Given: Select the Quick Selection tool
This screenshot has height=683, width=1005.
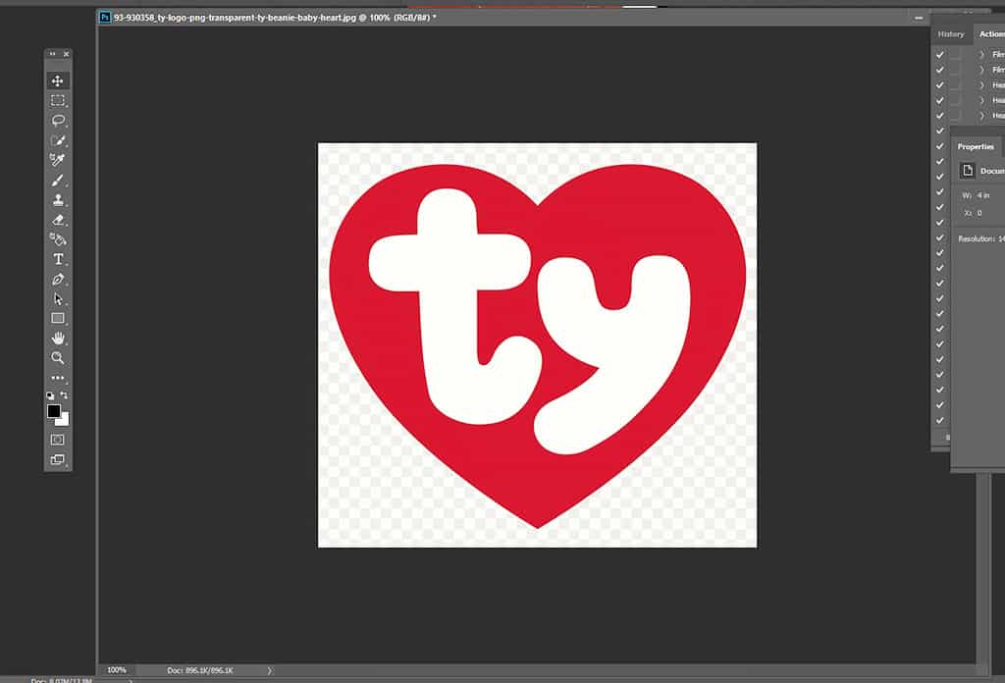Looking at the screenshot, I should [x=58, y=140].
